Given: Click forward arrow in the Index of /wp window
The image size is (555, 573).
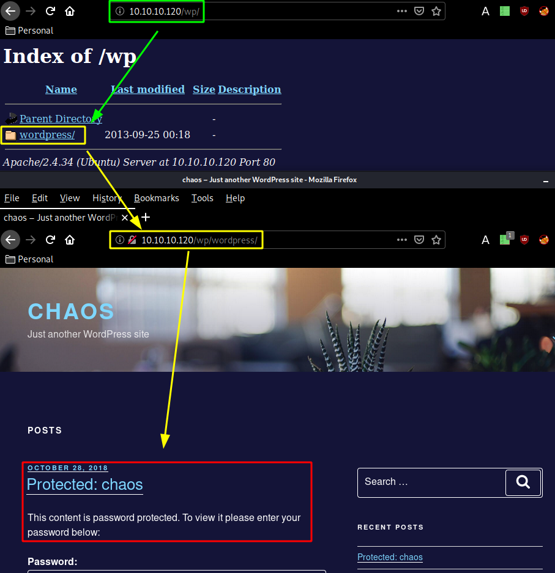Looking at the screenshot, I should (31, 12).
